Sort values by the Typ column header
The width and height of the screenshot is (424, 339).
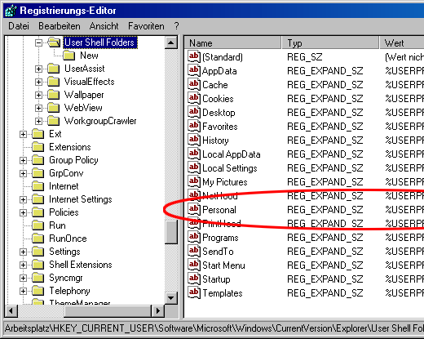coord(330,42)
